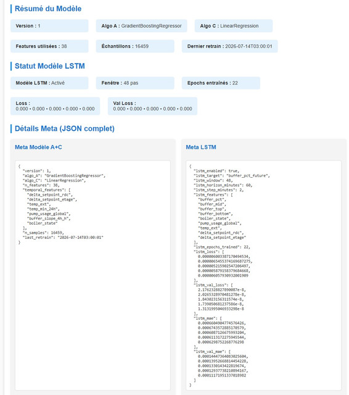
Task: Click the "algo_C" line in JSON
Action: (x=54, y=180)
